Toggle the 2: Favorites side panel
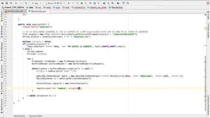The width and height of the screenshot is (210, 118). [x=2, y=88]
